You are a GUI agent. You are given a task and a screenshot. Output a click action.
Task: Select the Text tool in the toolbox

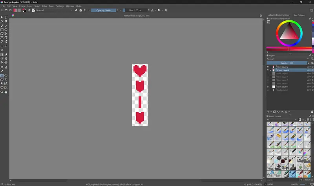point(6,17)
